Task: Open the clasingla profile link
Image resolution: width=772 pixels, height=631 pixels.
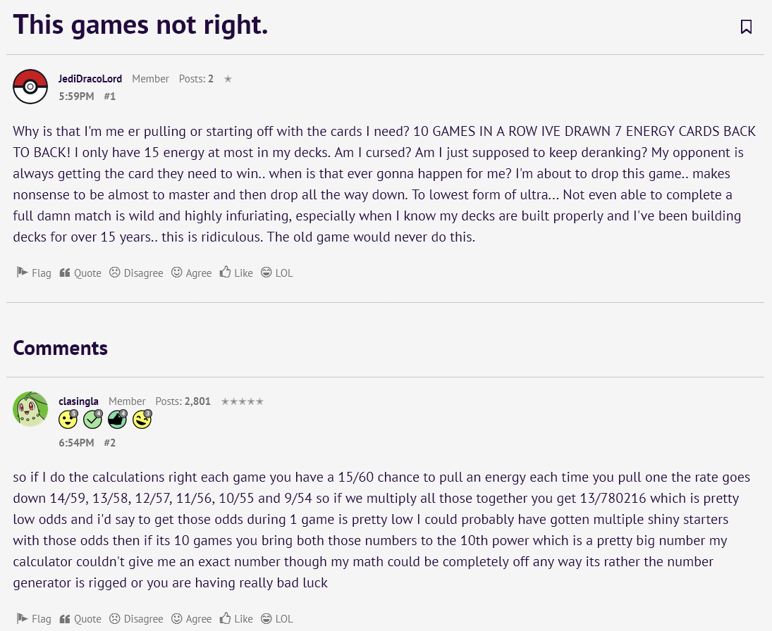Action: pyautogui.click(x=78, y=401)
